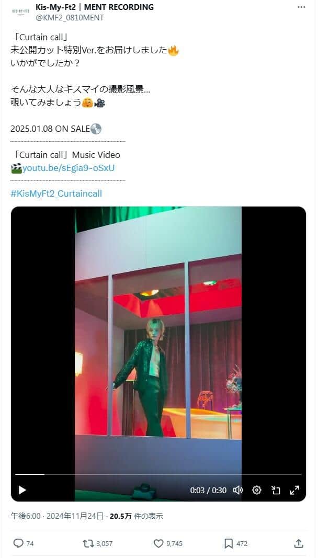Play the video

click(x=22, y=490)
